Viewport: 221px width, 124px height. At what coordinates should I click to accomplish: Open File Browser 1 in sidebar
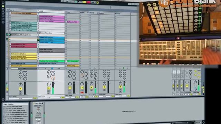click(3, 12)
